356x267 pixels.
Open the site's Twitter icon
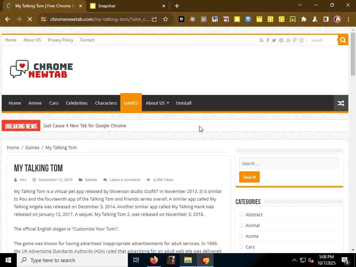[274, 40]
